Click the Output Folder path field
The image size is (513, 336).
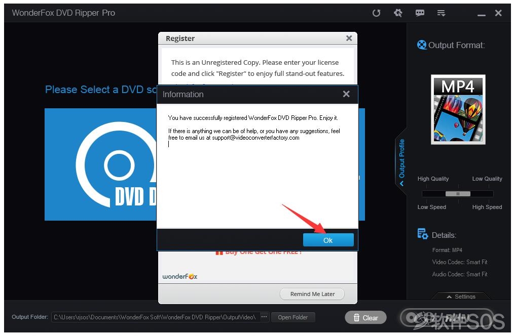click(156, 317)
